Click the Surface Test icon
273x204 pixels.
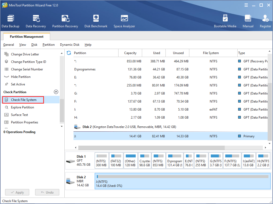coord(6,115)
